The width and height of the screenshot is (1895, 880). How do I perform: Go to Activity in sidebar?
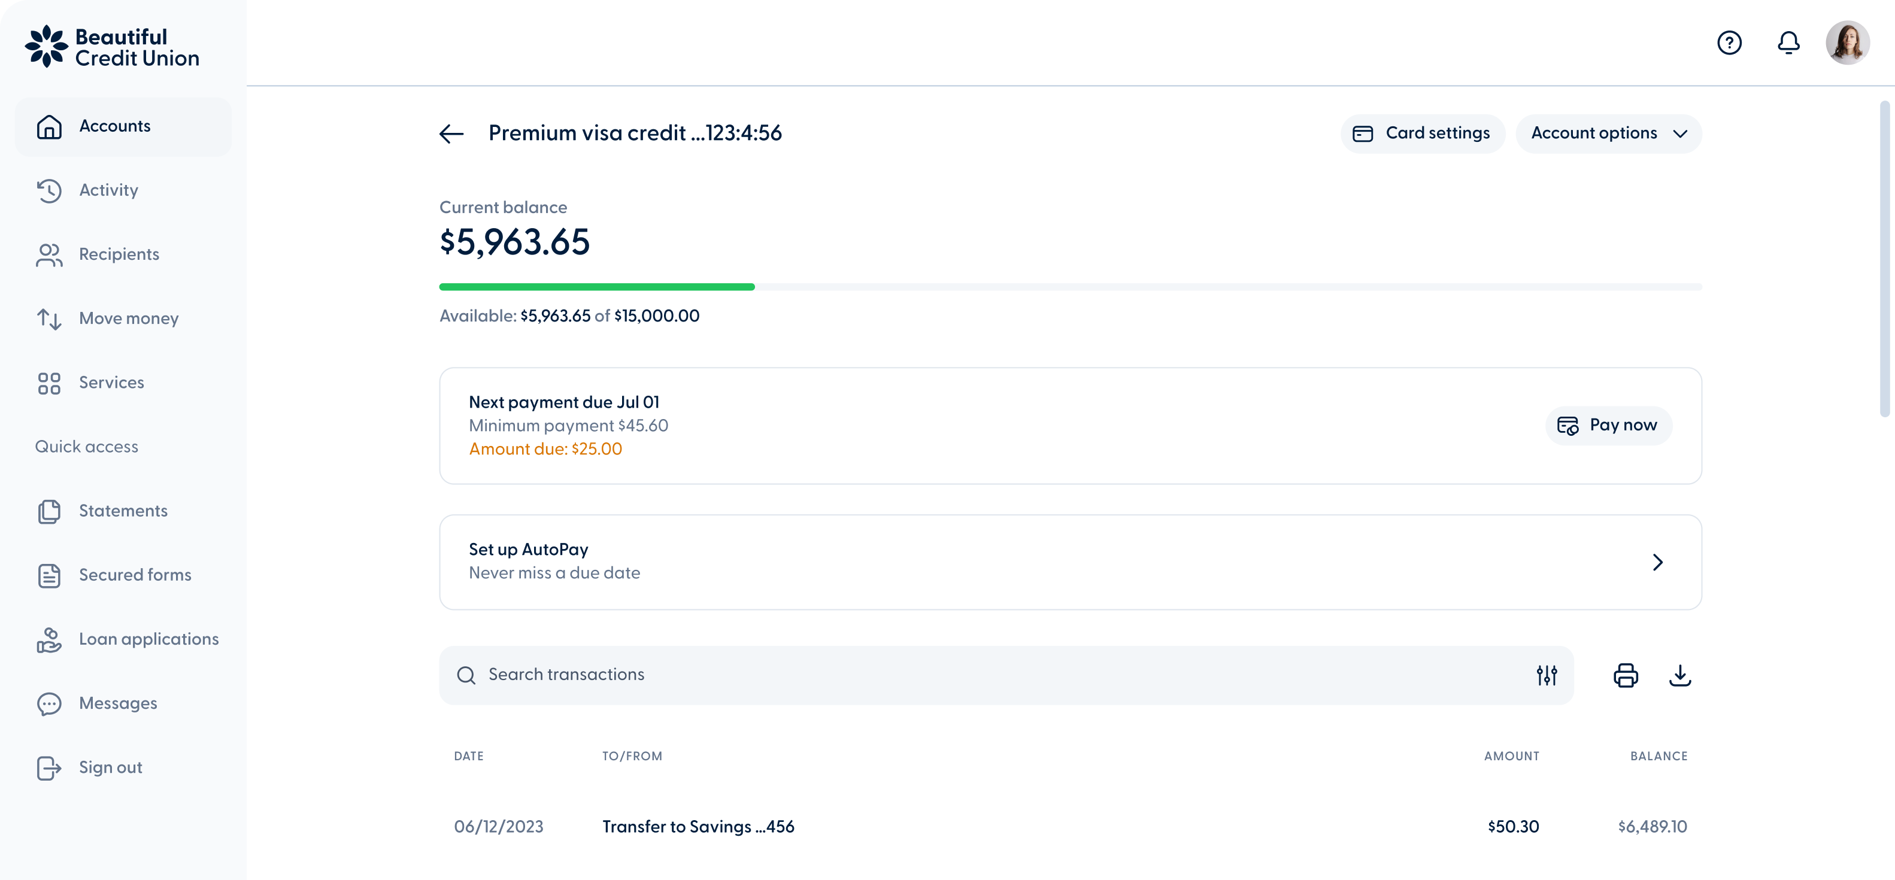108,190
